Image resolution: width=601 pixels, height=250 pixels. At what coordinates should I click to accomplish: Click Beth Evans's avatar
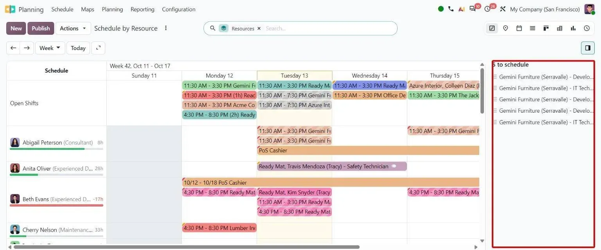tap(15, 199)
